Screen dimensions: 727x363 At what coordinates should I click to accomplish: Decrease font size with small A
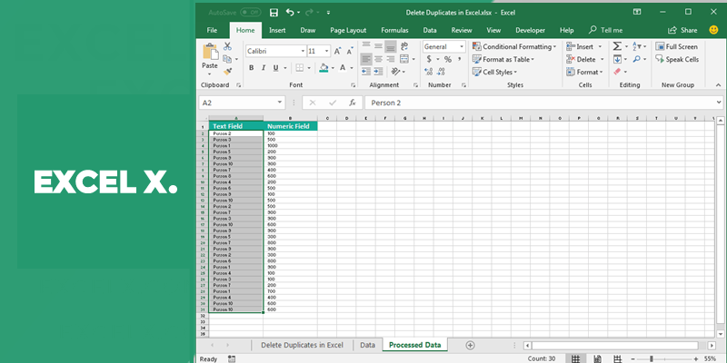pos(350,51)
